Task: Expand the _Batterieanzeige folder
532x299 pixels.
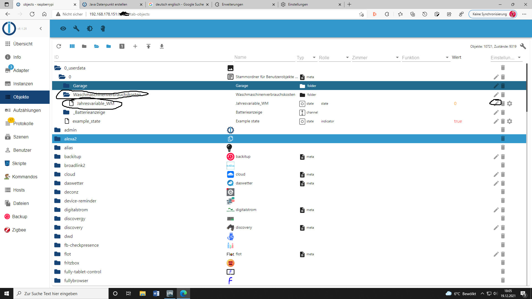Action: [66, 112]
